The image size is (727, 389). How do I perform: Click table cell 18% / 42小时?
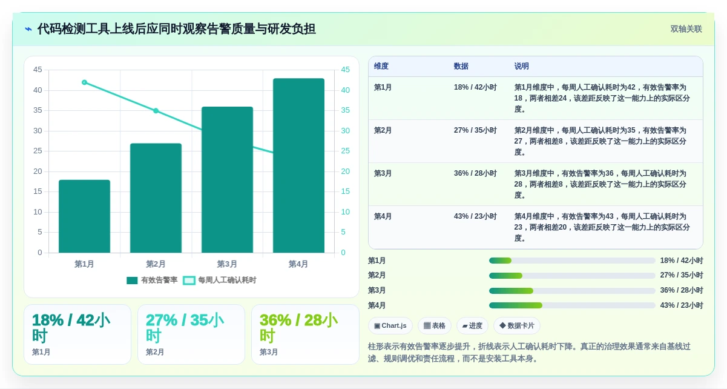click(x=475, y=87)
